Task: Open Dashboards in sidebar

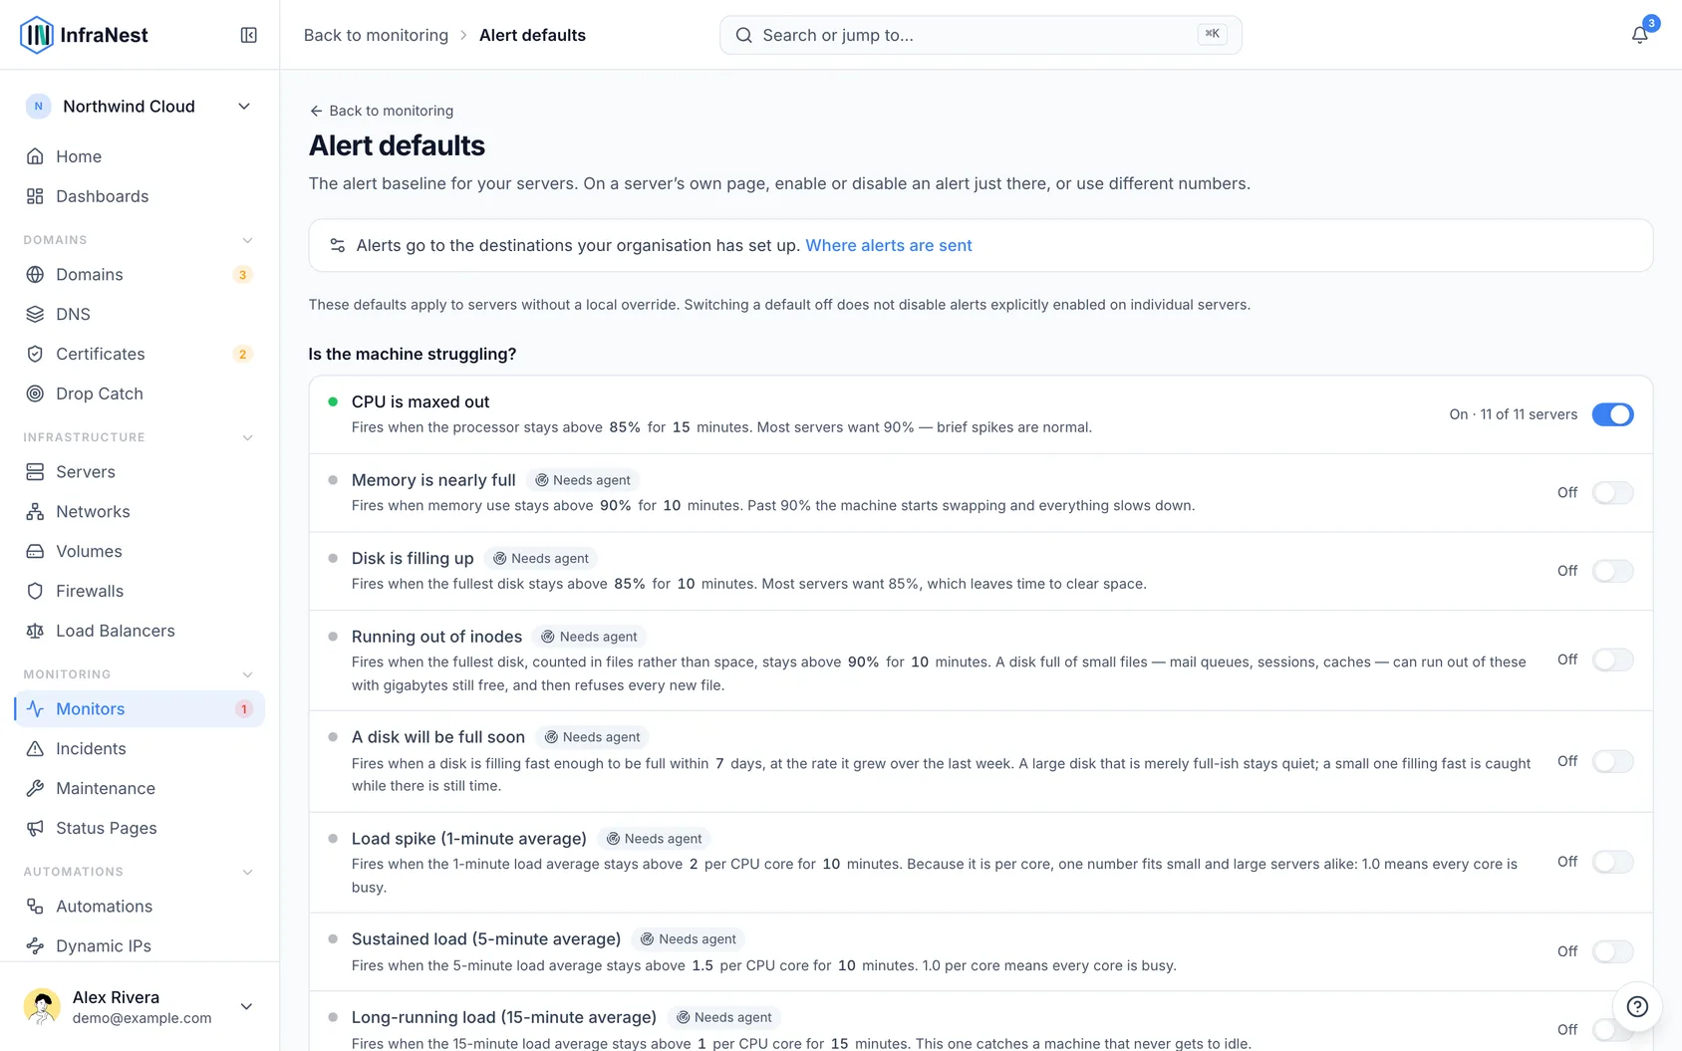Action: pyautogui.click(x=140, y=196)
